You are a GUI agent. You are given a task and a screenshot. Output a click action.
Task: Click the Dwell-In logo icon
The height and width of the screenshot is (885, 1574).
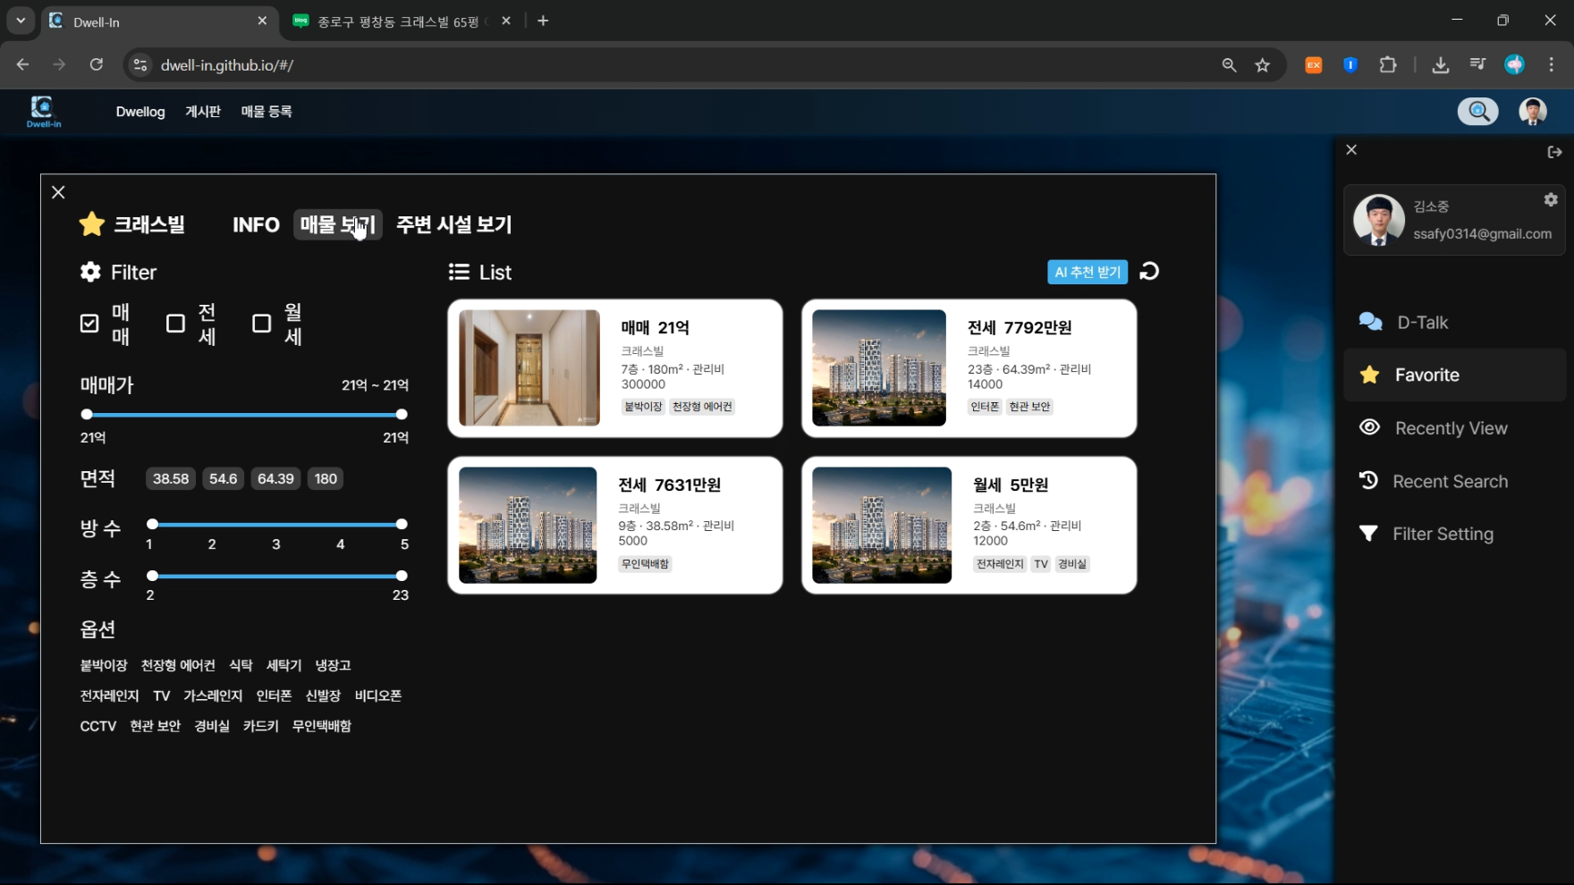click(x=43, y=112)
